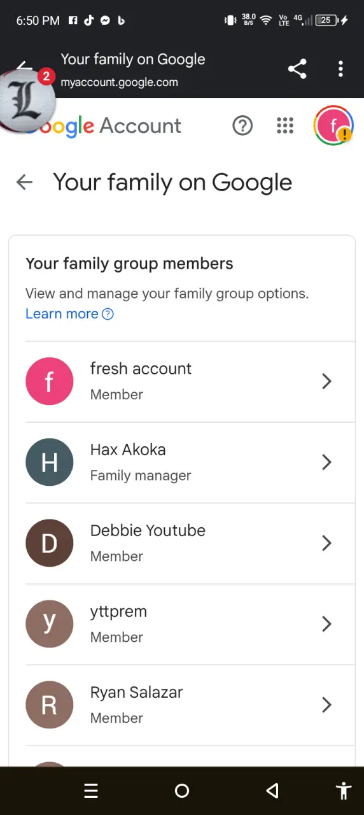Image resolution: width=364 pixels, height=815 pixels.
Task: Tap the share icon in browser bar
Action: pos(297,69)
